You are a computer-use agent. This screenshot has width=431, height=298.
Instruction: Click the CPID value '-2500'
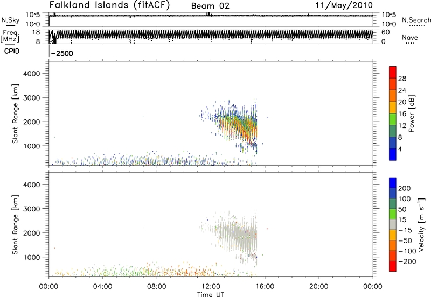click(x=62, y=53)
